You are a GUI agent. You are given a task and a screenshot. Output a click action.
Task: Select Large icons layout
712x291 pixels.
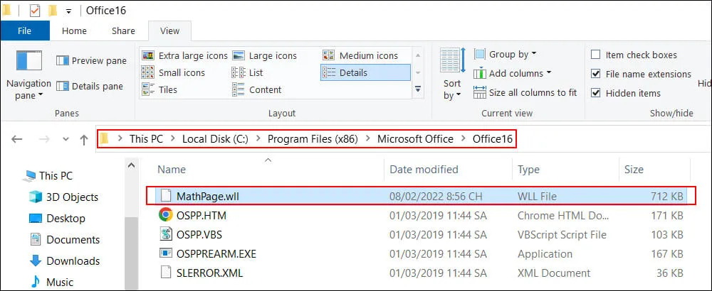pyautogui.click(x=264, y=55)
